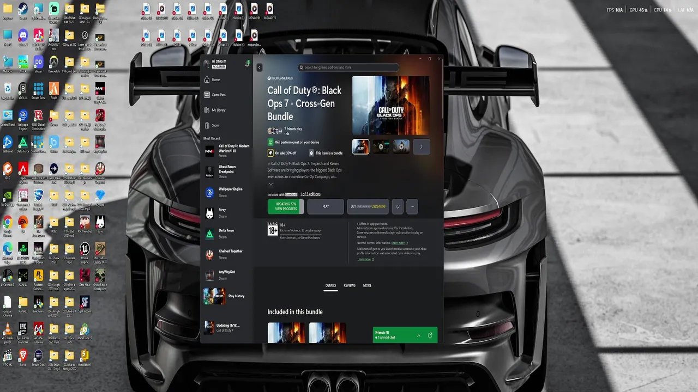This screenshot has height=392, width=698.
Task: Add the game to wishlist with heart icon
Action: tap(398, 206)
